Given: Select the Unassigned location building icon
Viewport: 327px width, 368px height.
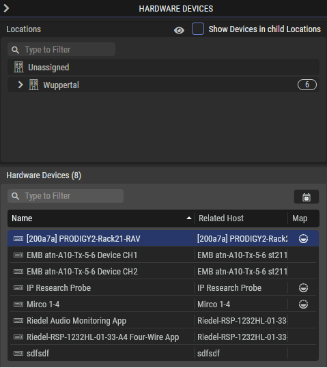Looking at the screenshot, I should pyautogui.click(x=18, y=67).
